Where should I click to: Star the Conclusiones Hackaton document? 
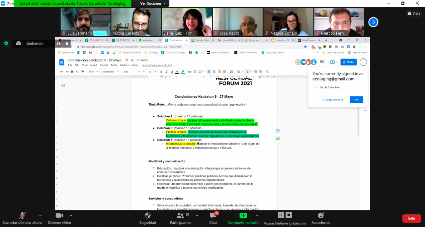coord(127,60)
